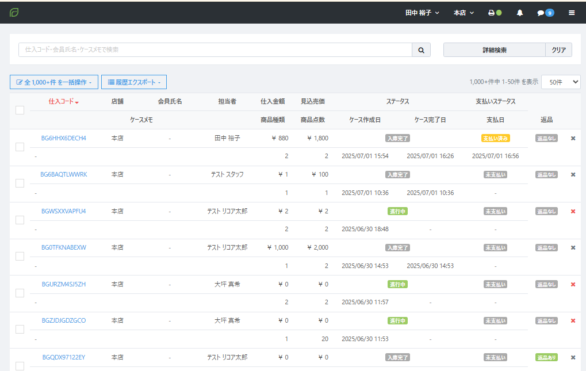Open the 田中 裕子 user dropdown
Screen dimensions: 586x371
click(x=422, y=13)
